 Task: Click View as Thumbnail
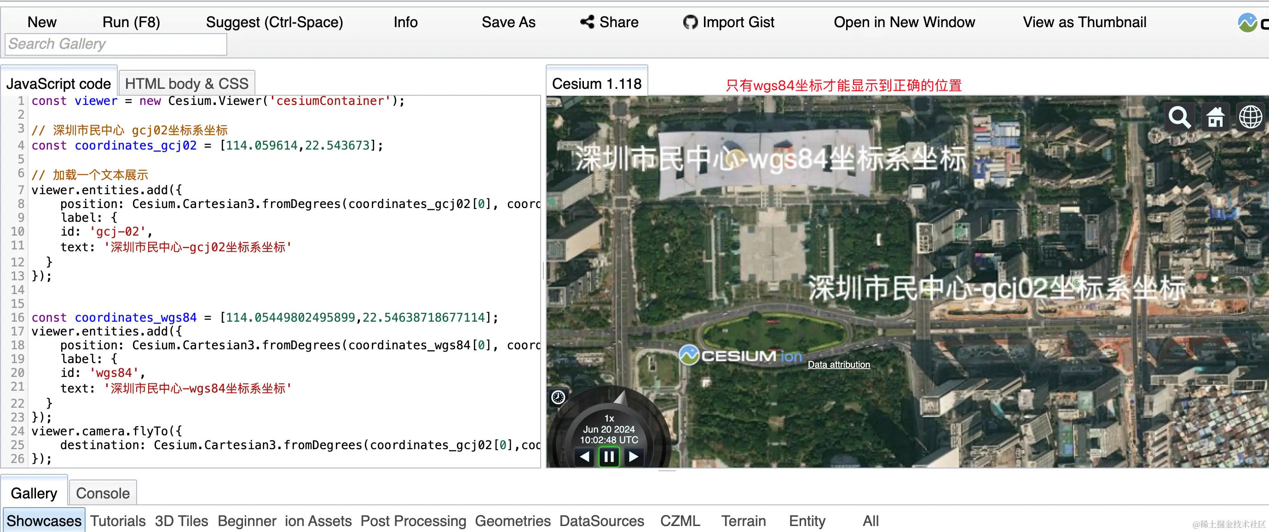[1084, 22]
